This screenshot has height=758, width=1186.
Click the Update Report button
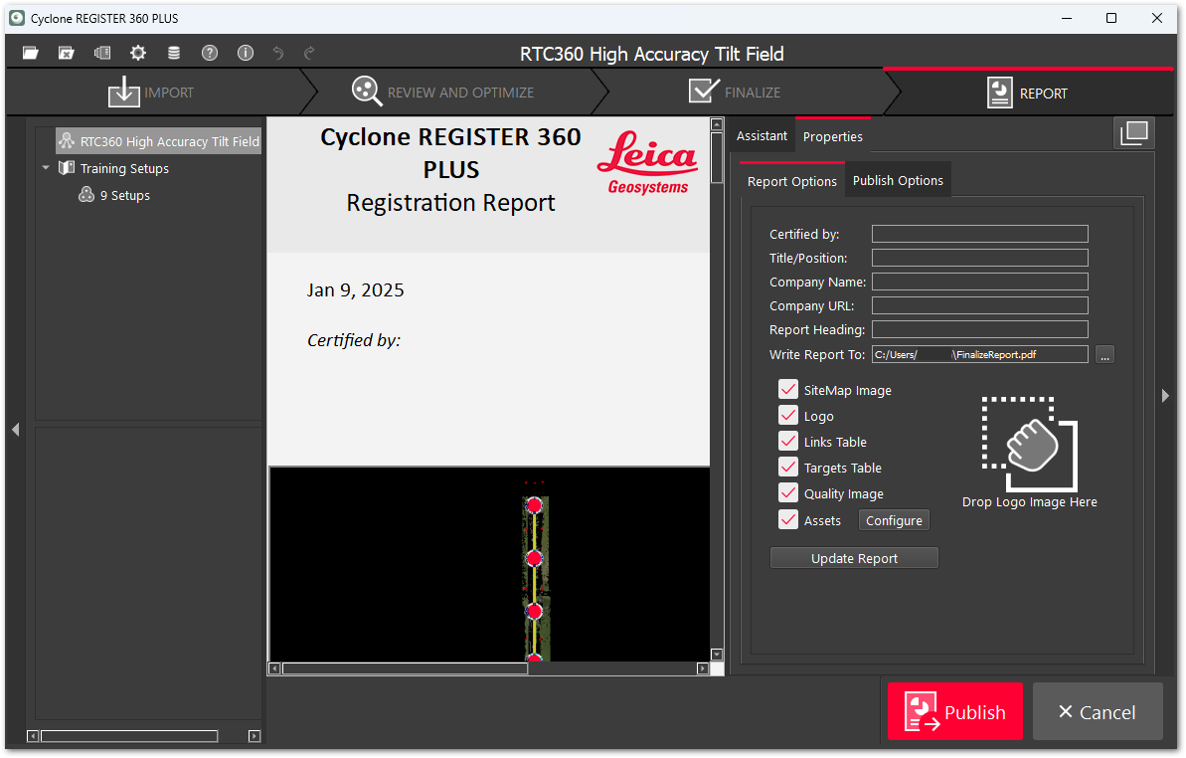coord(854,558)
